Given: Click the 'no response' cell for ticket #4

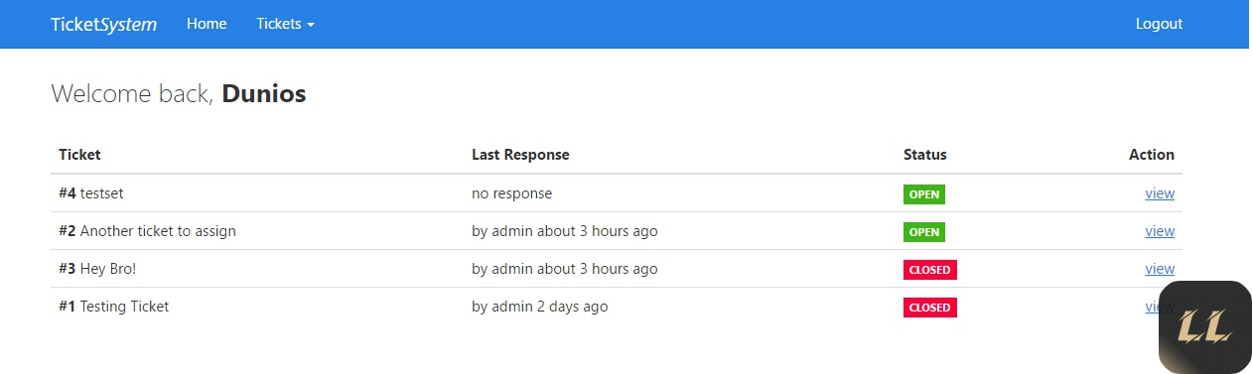Looking at the screenshot, I should tap(511, 193).
